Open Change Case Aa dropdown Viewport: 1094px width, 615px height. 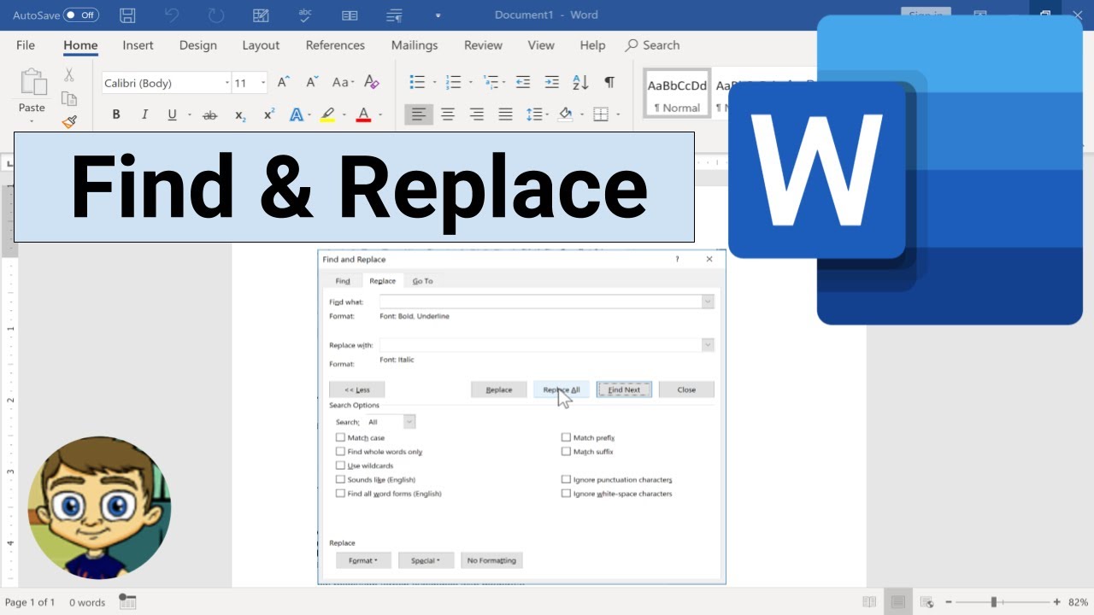click(x=342, y=83)
